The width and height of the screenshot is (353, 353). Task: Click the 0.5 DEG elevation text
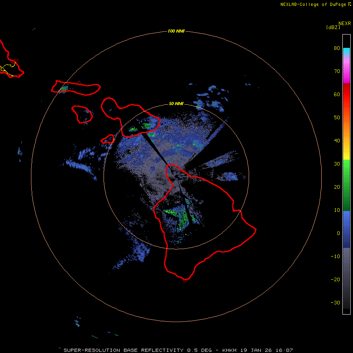200,350
